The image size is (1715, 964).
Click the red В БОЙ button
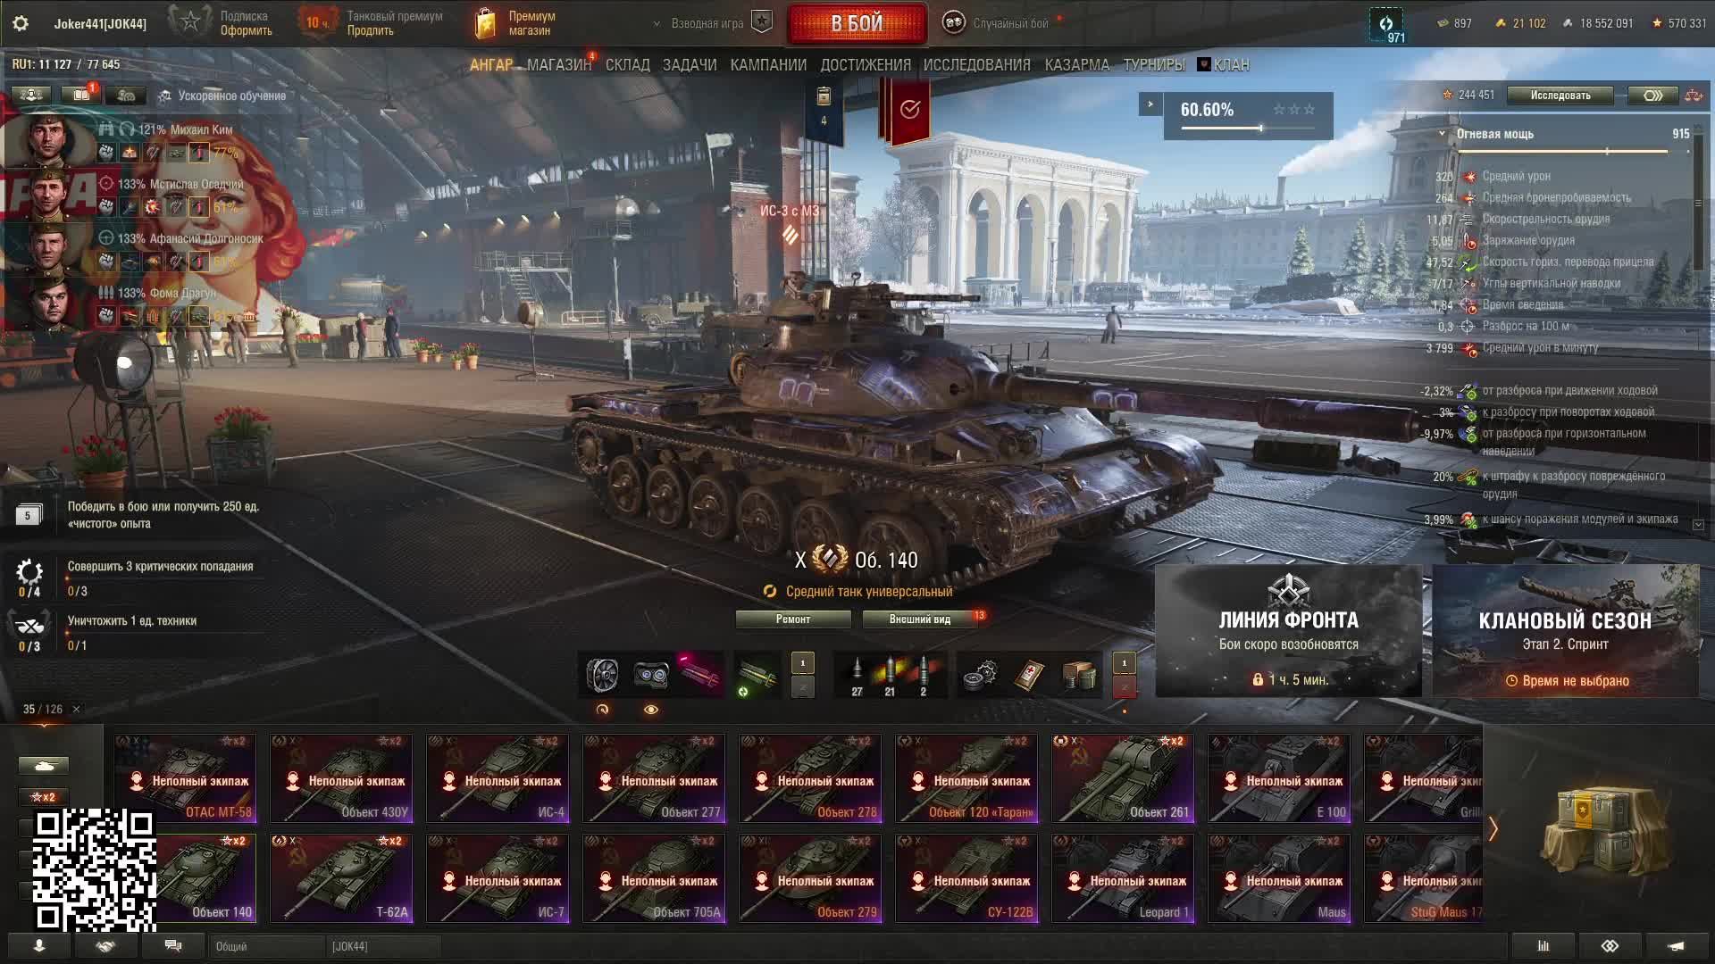[857, 24]
